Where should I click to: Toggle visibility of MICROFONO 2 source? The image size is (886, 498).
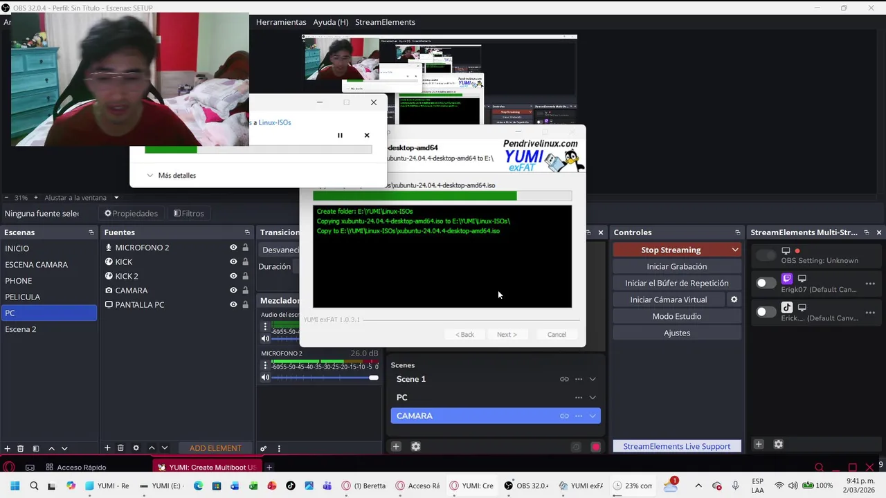click(233, 248)
